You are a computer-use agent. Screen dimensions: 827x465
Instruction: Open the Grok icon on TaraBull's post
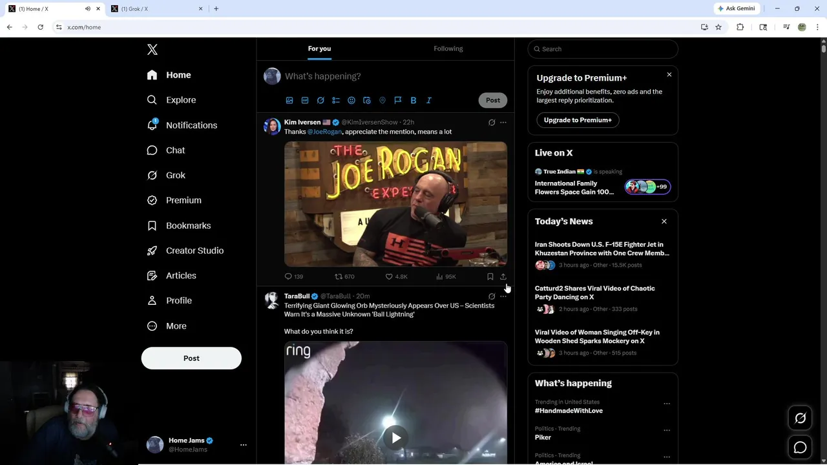[x=492, y=296]
